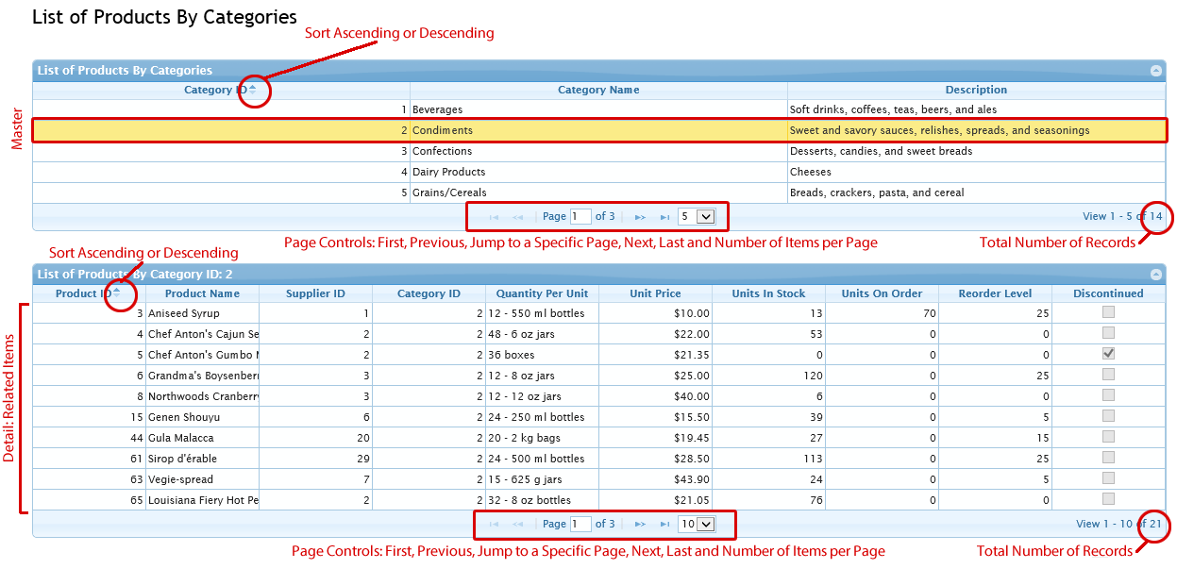Sort by Supplier ID column header
The height and width of the screenshot is (569, 1177).
pyautogui.click(x=315, y=293)
